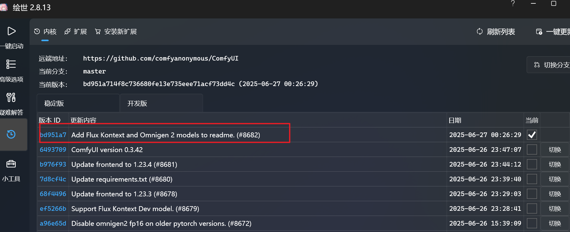Click 切换 for Update frontend to 1.23.4
The width and height of the screenshot is (570, 232).
(x=555, y=164)
